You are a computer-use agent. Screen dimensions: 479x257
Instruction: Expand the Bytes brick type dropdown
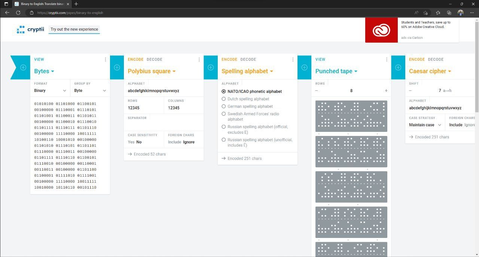[44, 71]
